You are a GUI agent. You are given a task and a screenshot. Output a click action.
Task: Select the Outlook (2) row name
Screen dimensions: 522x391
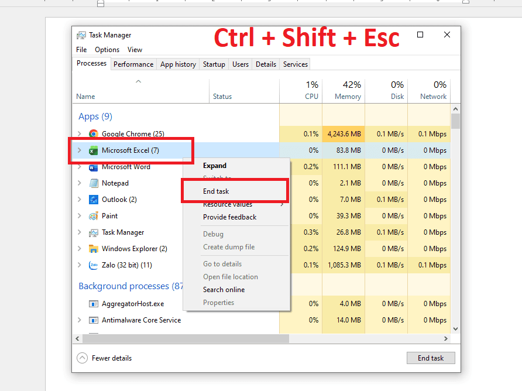[119, 200]
